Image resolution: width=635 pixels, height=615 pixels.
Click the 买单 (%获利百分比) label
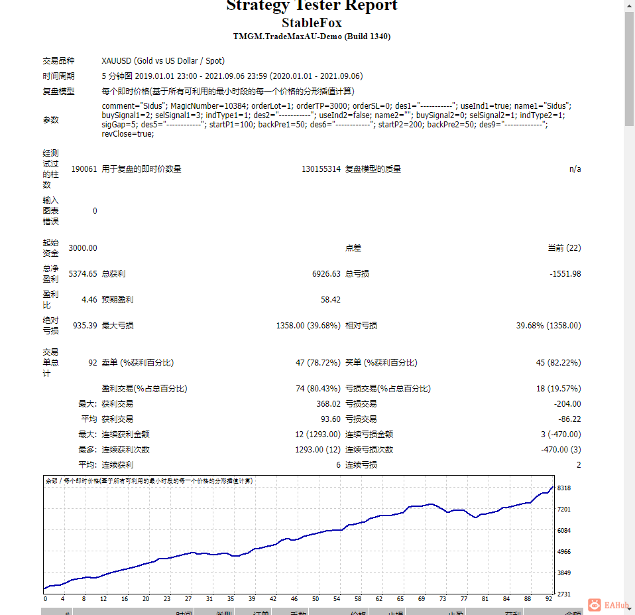(381, 363)
